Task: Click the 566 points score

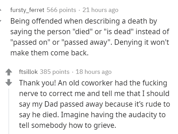Action: 61,10
